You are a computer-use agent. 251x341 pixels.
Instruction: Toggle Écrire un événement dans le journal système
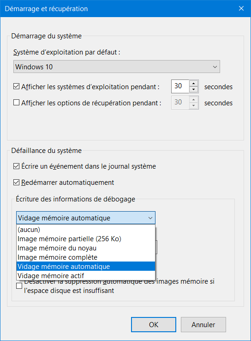click(16, 166)
